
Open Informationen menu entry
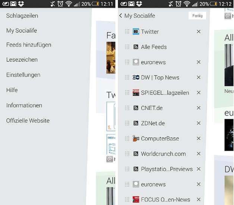pyautogui.click(x=24, y=105)
